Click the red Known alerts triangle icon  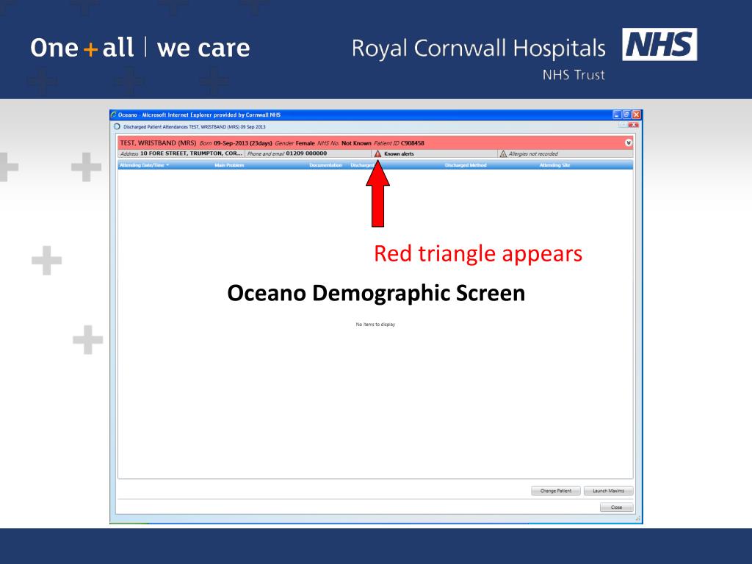(377, 153)
